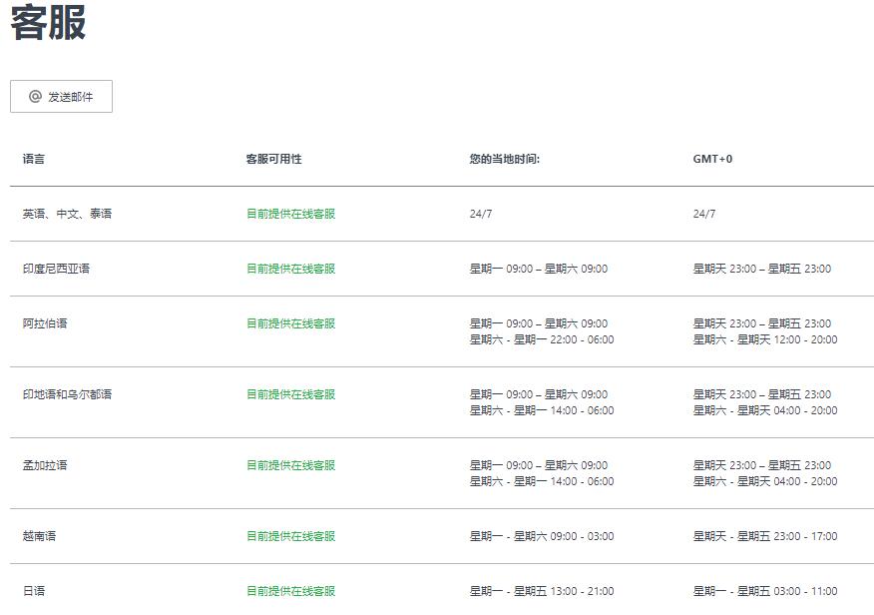Open the available-support link for 英语、中文、泰语

[x=291, y=214]
